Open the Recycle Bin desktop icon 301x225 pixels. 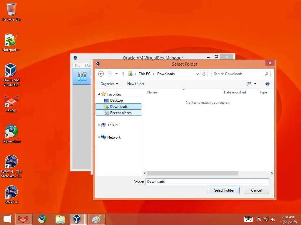(11, 12)
